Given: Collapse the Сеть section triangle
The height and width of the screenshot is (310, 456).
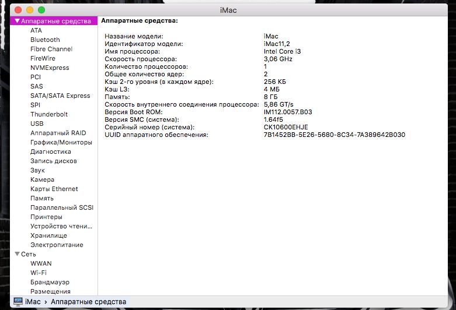Looking at the screenshot, I should tap(17, 254).
